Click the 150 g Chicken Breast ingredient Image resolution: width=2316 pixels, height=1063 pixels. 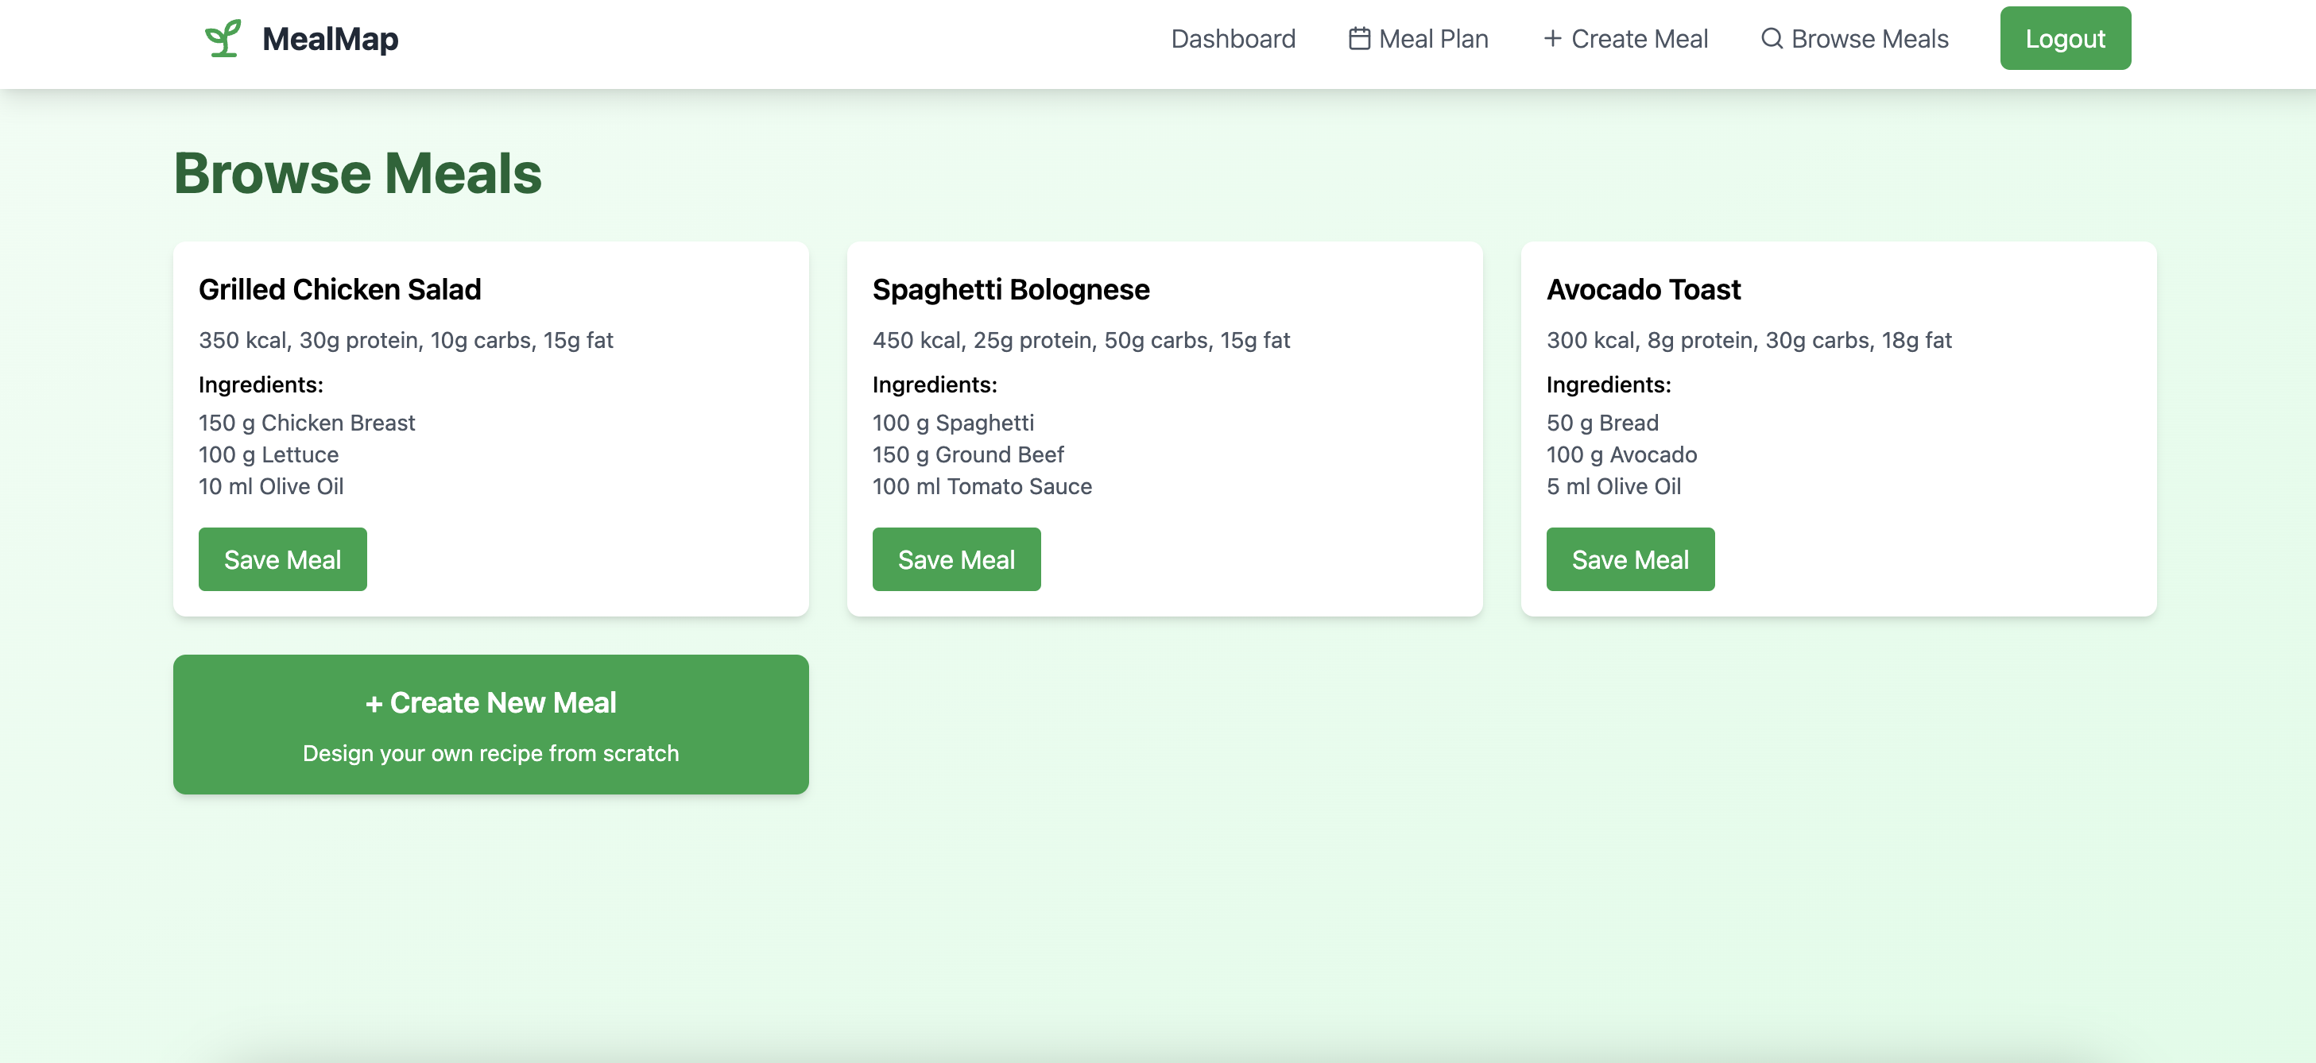(x=307, y=423)
